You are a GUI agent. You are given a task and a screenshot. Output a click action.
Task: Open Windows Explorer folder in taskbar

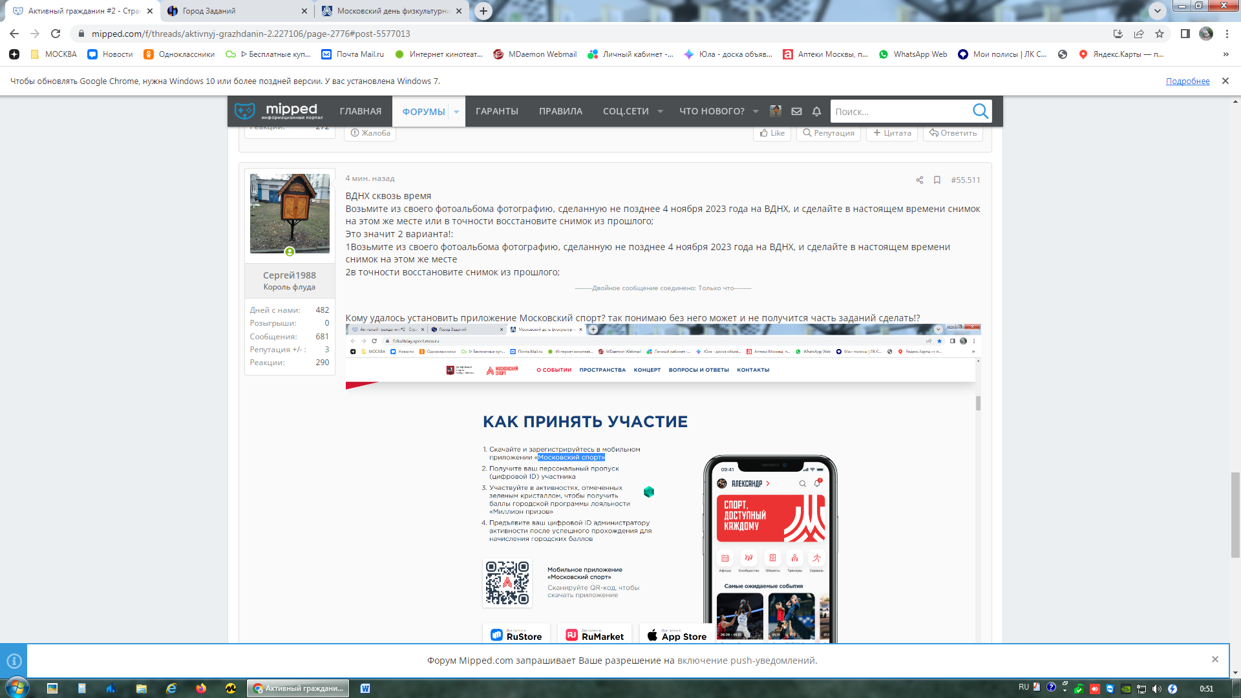[x=142, y=688]
